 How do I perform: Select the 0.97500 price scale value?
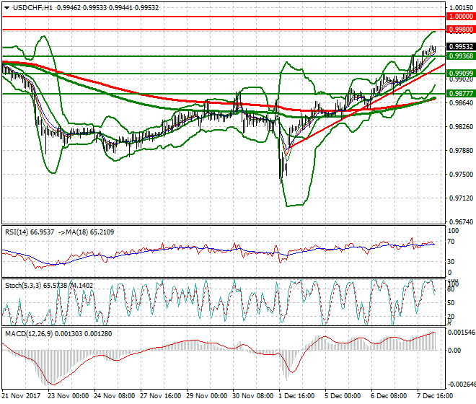pyautogui.click(x=461, y=175)
